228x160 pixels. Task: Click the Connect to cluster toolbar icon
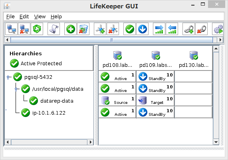click(11, 29)
